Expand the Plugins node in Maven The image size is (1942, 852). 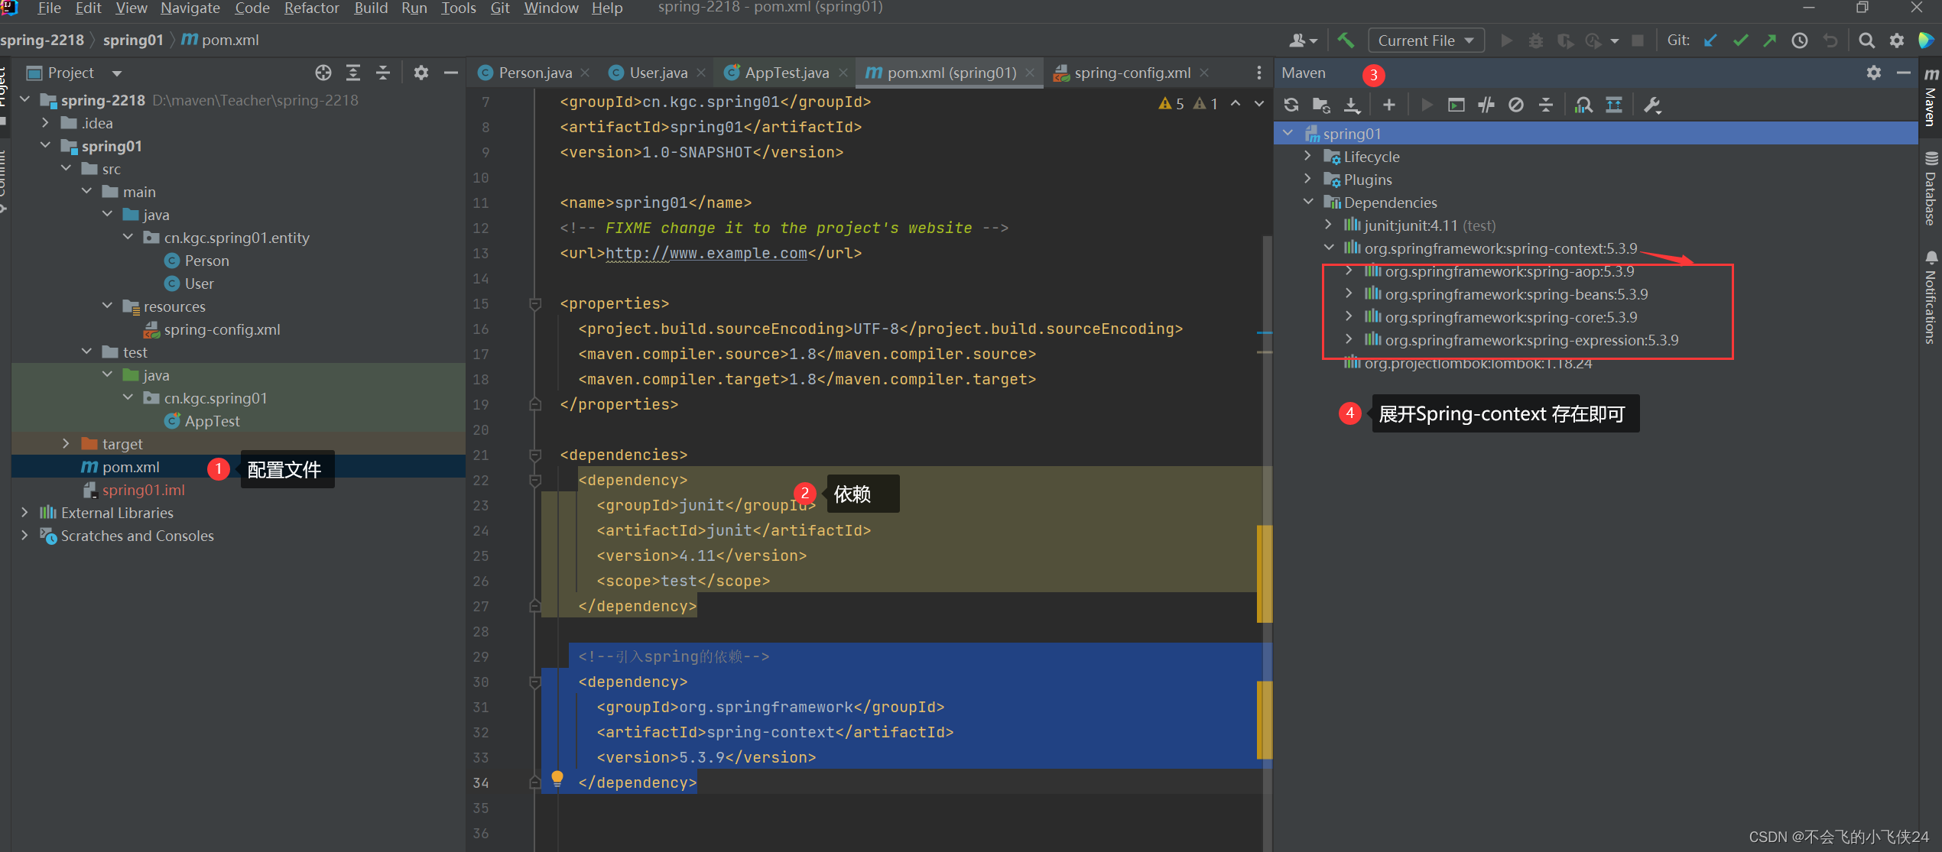pyautogui.click(x=1307, y=179)
